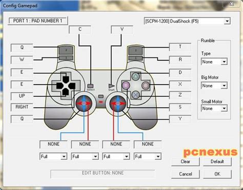This screenshot has height=190, width=243.
Task: Click the Start triangle on the gamepad image
Action: coord(111,86)
